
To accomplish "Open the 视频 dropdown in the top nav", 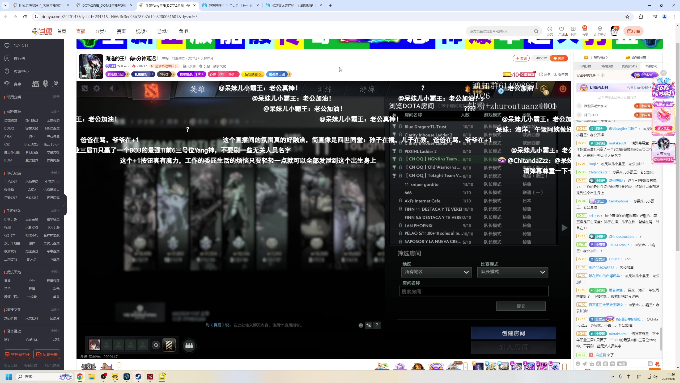I will pyautogui.click(x=141, y=31).
